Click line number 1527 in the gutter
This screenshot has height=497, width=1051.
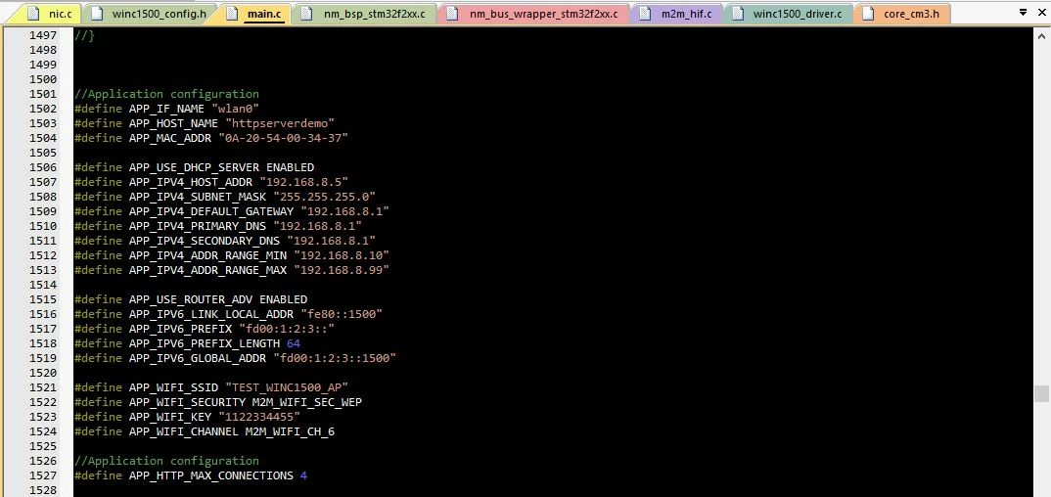click(43, 475)
